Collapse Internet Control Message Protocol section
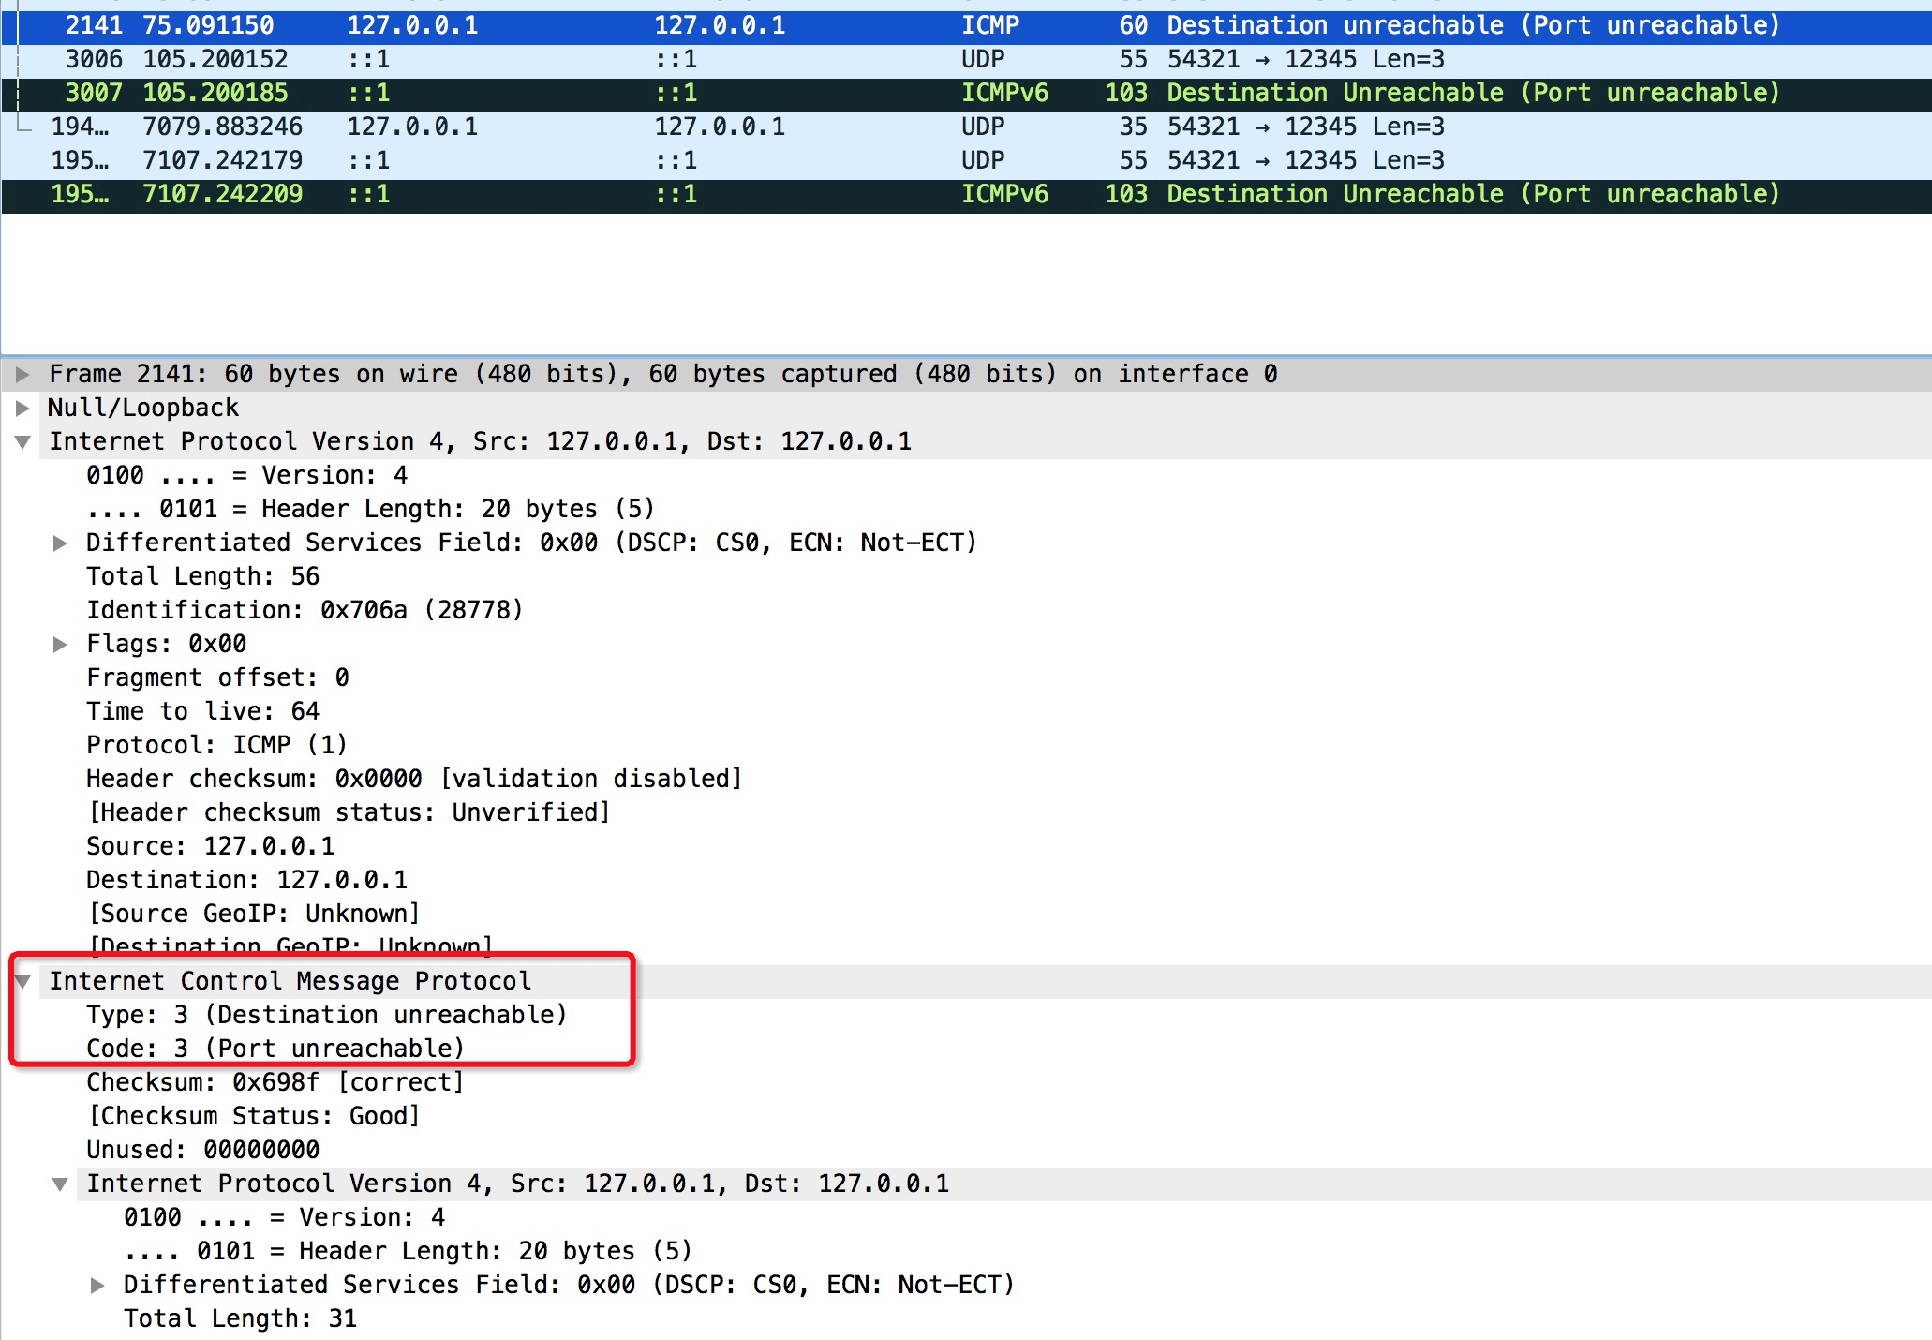1932x1340 pixels. point(22,982)
